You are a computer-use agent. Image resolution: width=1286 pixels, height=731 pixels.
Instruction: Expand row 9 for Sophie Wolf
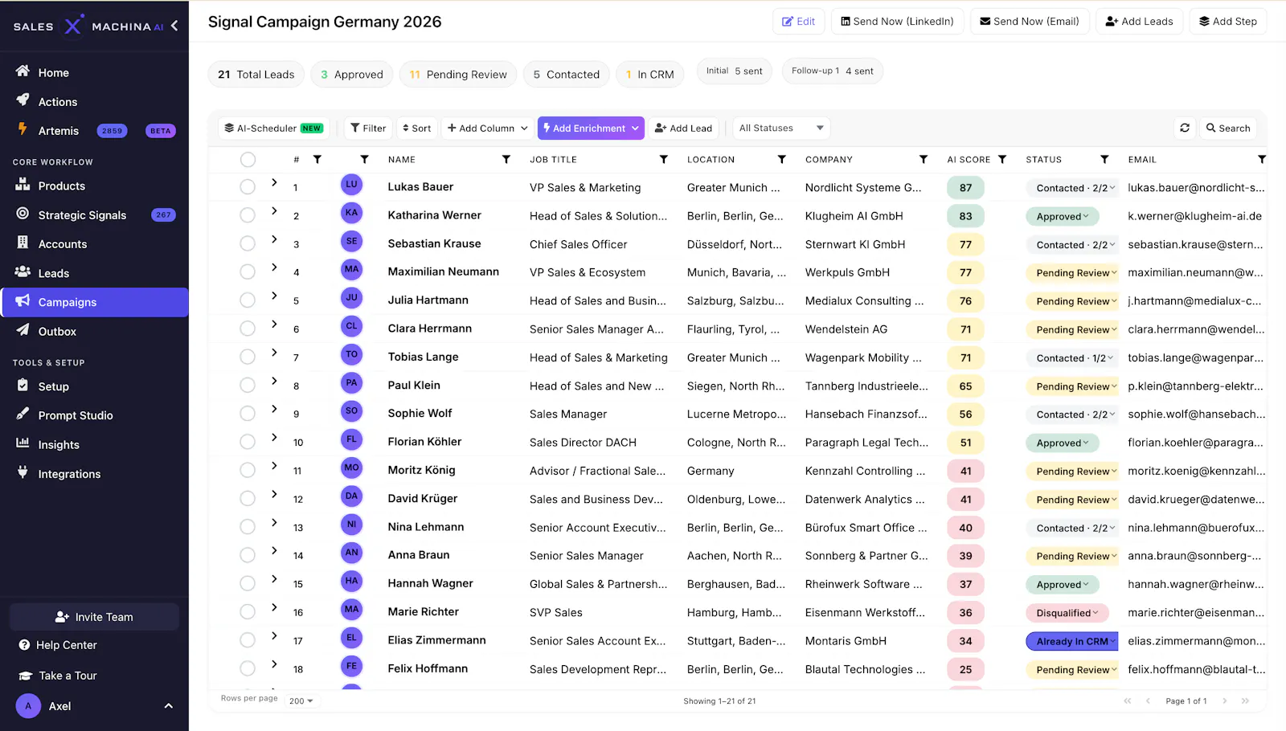tap(274, 409)
